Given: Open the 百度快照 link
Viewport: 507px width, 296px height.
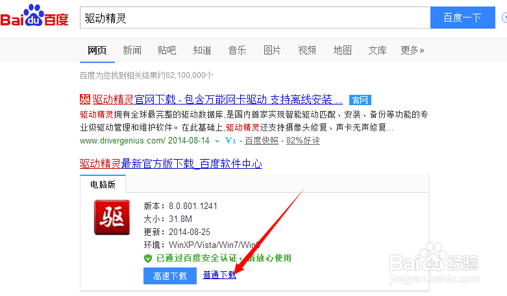Looking at the screenshot, I should pyautogui.click(x=262, y=141).
